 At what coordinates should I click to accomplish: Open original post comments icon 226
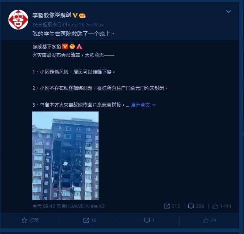coord(196,206)
